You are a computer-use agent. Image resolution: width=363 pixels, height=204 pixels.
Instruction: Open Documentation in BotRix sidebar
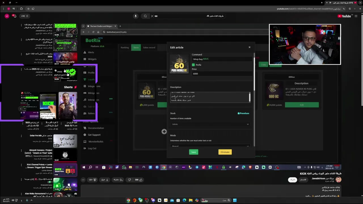94,128
